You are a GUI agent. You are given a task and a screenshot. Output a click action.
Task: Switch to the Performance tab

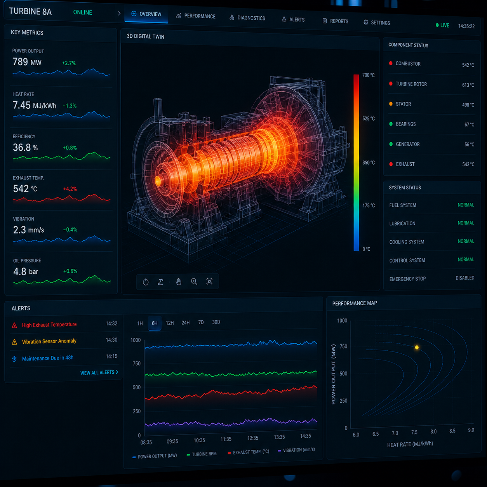pos(196,16)
